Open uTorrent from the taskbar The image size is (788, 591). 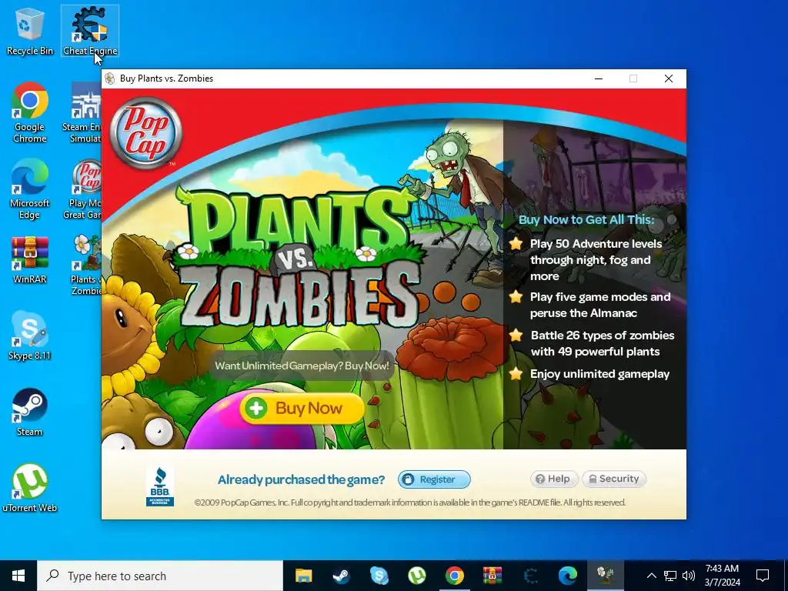coord(416,576)
